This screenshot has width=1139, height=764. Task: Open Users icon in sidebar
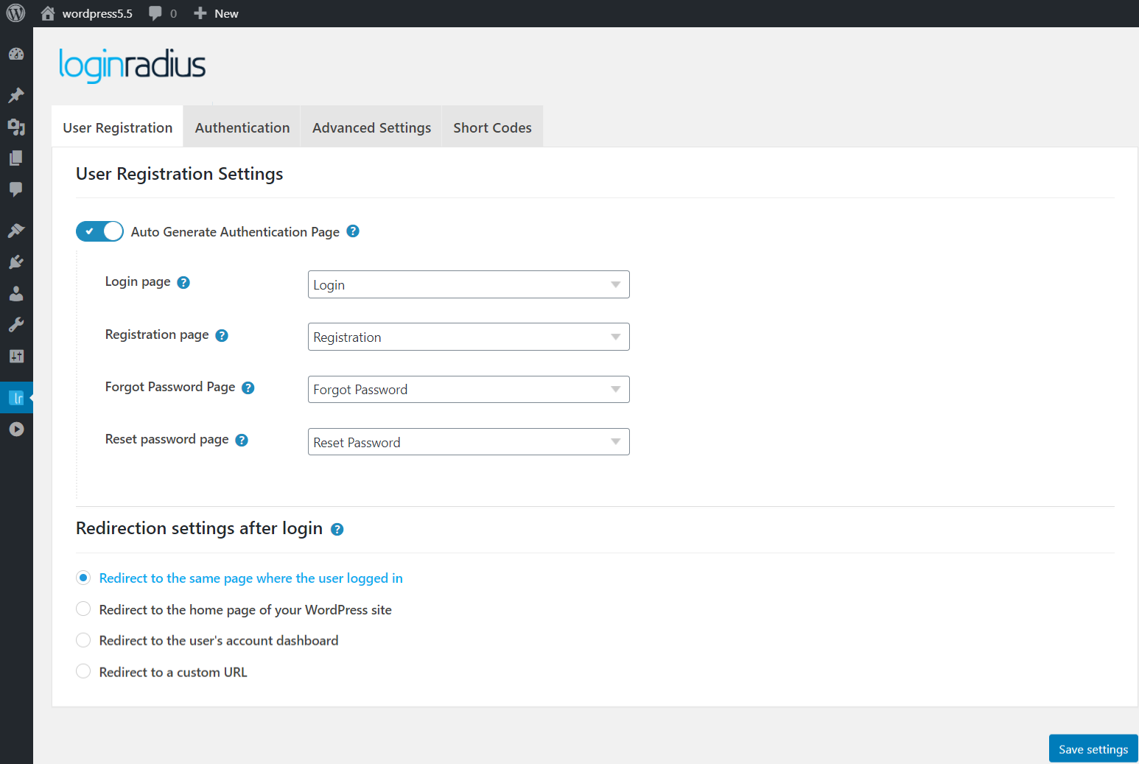point(16,294)
